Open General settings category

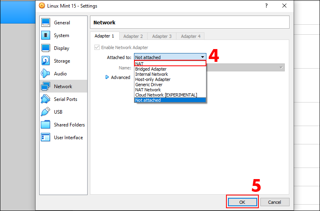click(x=63, y=23)
